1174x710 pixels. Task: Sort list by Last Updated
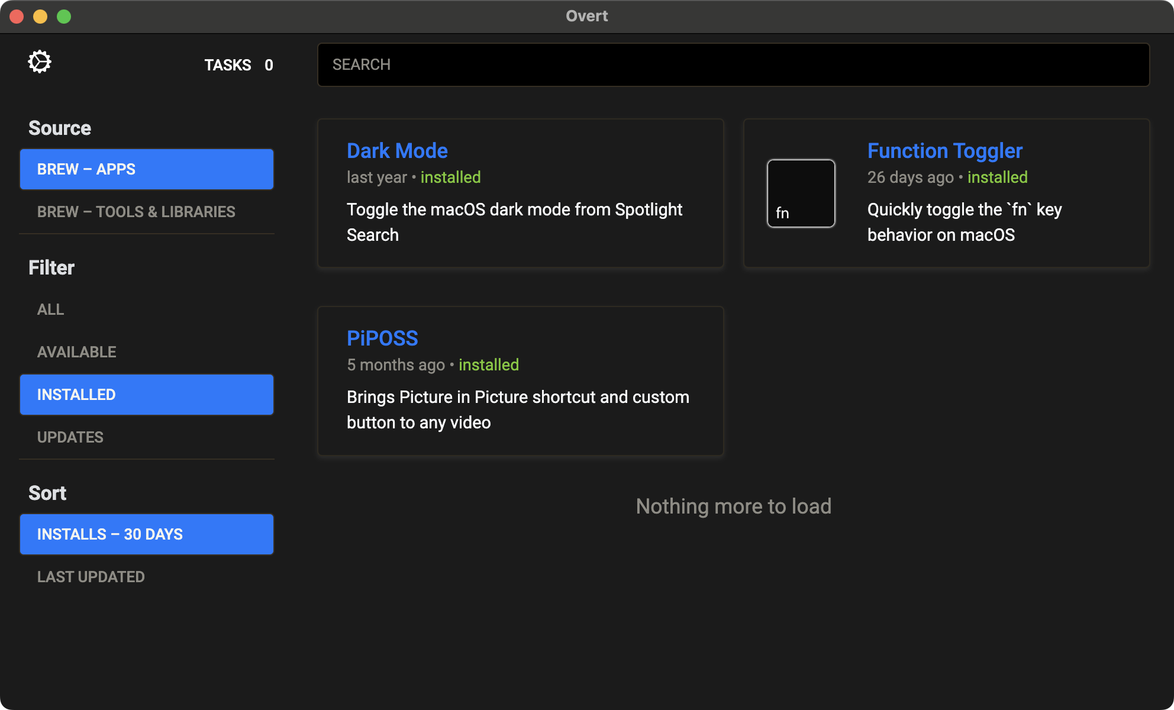click(x=91, y=577)
